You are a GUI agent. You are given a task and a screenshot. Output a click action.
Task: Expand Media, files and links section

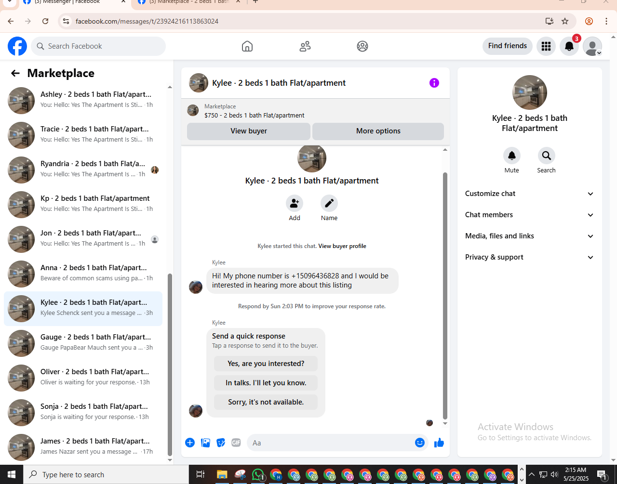pos(529,236)
